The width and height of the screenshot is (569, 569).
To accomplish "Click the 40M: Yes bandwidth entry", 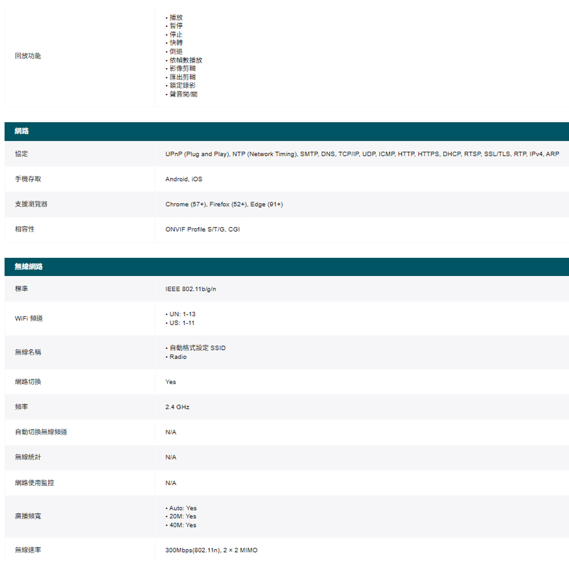I will 183,525.
